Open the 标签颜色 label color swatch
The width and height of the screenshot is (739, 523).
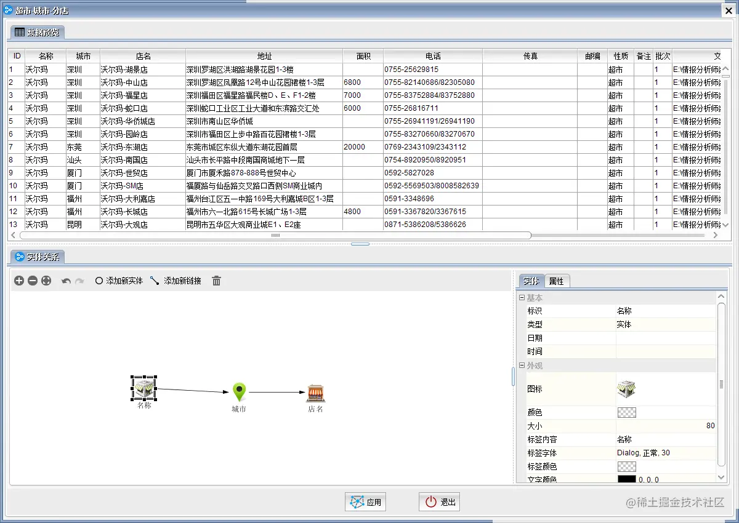click(627, 466)
